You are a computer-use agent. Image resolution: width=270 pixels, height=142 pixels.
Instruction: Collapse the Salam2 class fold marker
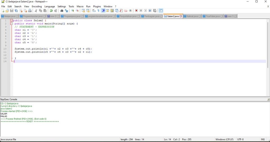tap(12, 20)
